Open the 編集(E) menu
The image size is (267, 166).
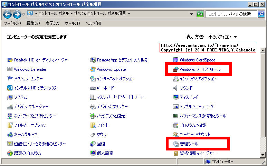(x=33, y=23)
